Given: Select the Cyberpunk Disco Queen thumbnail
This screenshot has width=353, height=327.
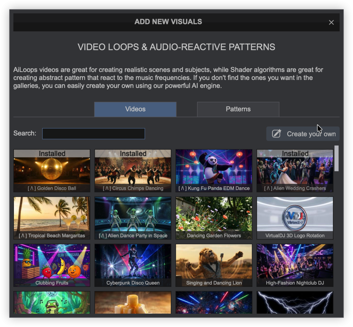Looking at the screenshot, I should click(x=133, y=265).
